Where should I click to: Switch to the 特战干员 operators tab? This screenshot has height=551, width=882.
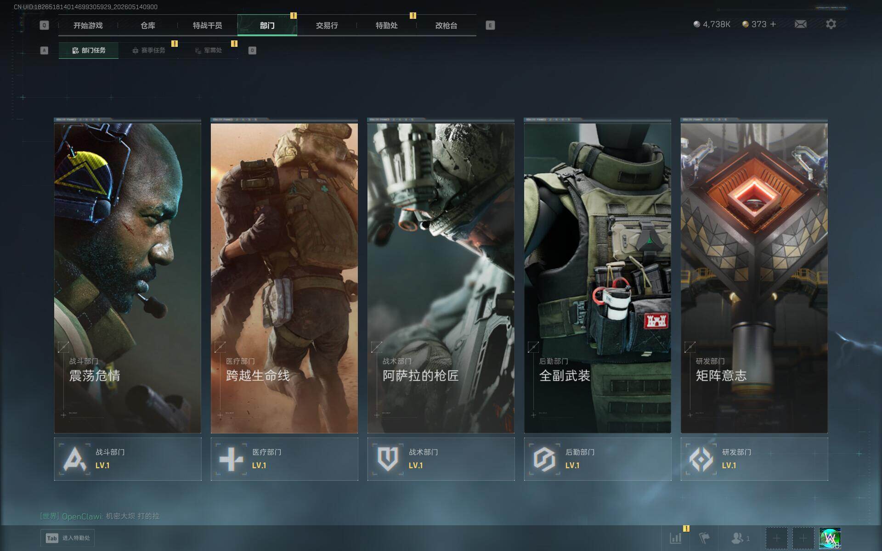208,25
